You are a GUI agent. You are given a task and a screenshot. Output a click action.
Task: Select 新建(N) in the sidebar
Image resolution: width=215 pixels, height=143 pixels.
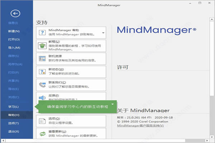coord(14,31)
